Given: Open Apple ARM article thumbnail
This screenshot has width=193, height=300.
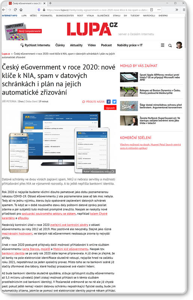Looking at the screenshot, I should click(x=129, y=77).
